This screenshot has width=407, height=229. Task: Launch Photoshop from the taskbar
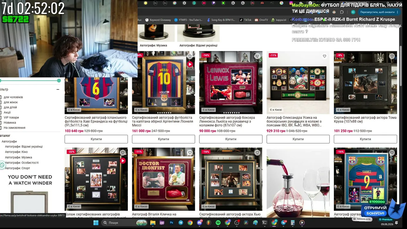click(171, 223)
